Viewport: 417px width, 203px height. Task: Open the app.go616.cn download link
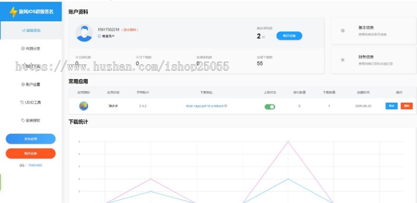coord(205,106)
